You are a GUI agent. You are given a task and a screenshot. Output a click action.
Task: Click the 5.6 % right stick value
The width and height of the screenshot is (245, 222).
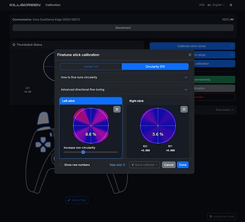[x=158, y=135]
